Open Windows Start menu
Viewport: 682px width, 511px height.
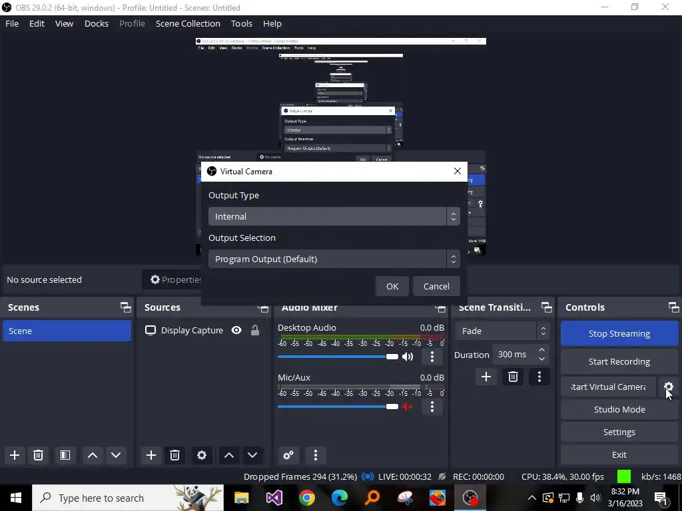[16, 498]
